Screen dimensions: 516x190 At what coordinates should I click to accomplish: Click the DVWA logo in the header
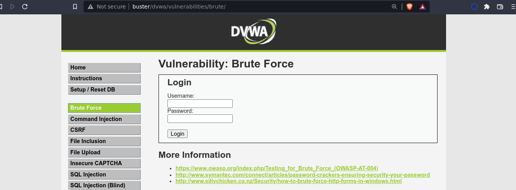coord(253,31)
